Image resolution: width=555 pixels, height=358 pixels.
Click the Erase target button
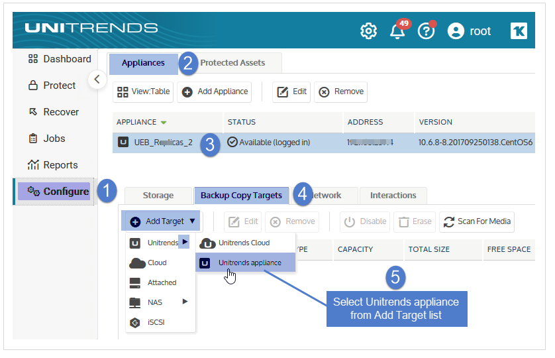pos(415,222)
